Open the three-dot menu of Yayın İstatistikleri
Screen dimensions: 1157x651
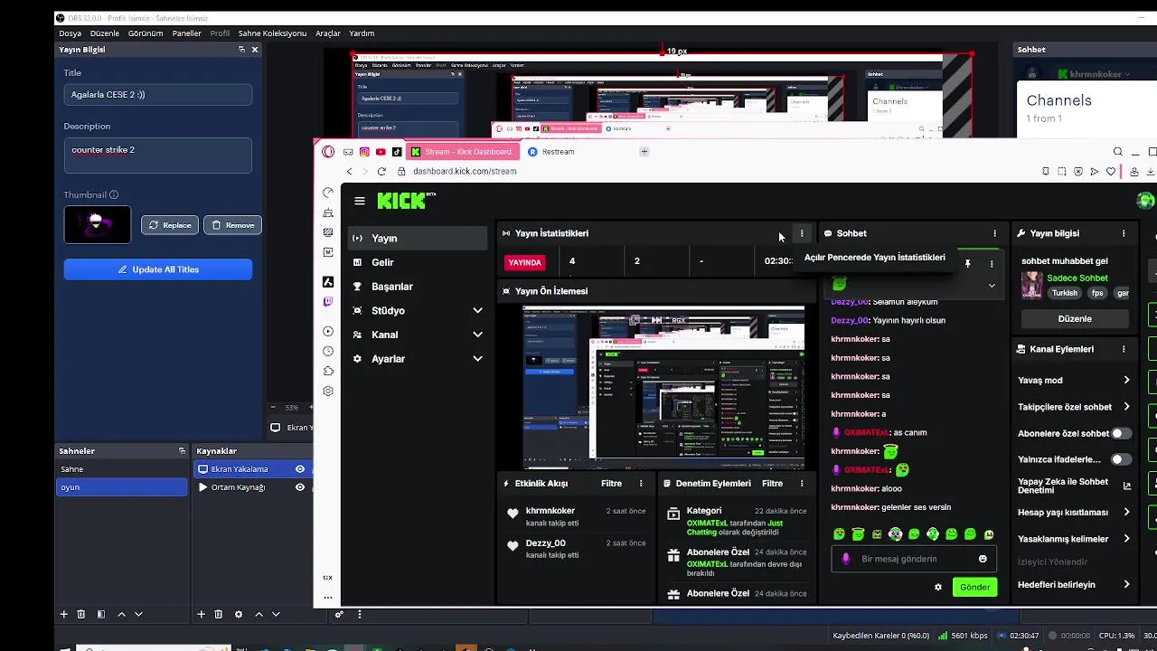point(802,233)
